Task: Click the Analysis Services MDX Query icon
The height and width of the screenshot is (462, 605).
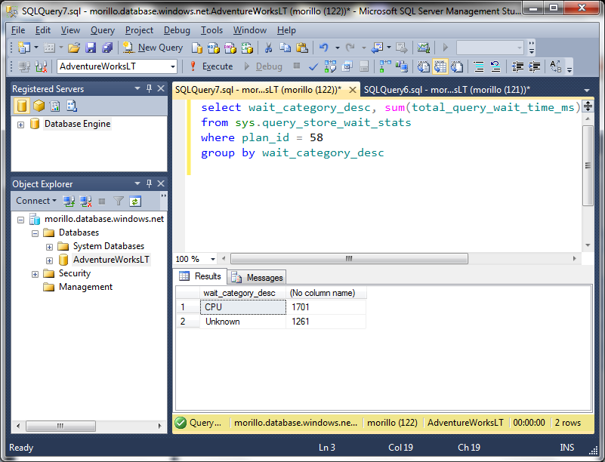Action: click(213, 48)
